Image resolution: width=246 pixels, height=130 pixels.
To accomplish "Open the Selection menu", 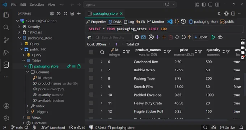I will (x=37, y=5).
